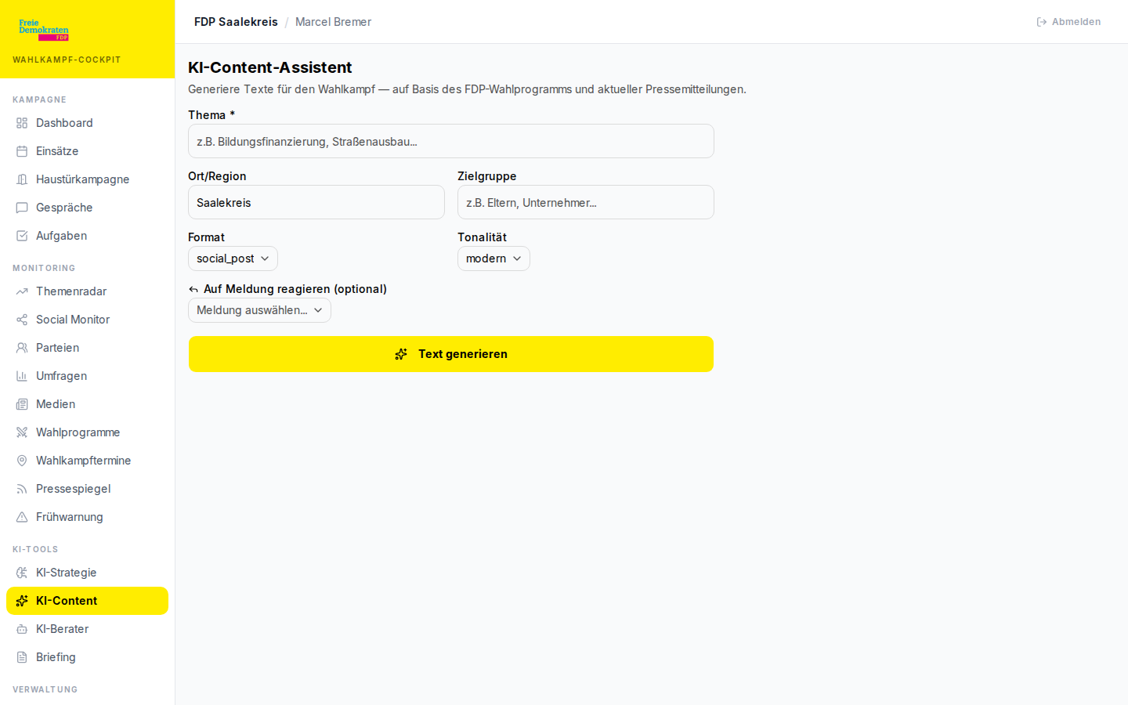Image resolution: width=1128 pixels, height=705 pixels.
Task: Click the Parteien people icon
Action: coord(22,348)
